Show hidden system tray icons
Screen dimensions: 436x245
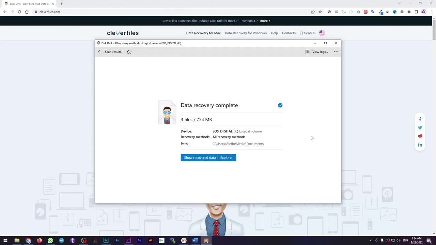click(x=371, y=241)
